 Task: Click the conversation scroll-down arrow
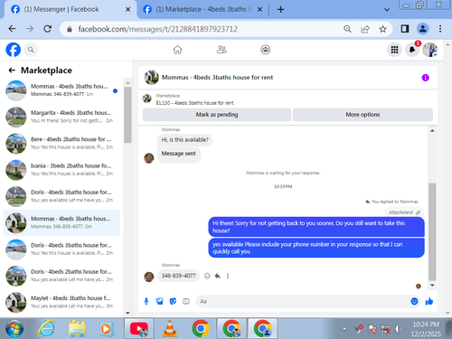[432, 285]
